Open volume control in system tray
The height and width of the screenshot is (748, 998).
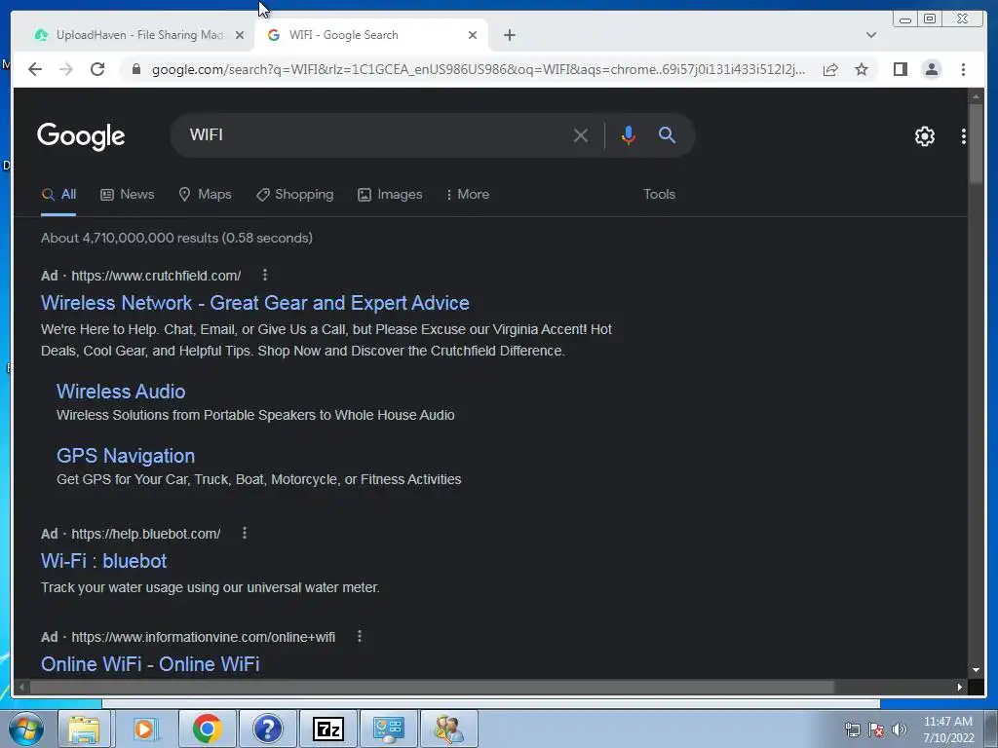(x=899, y=729)
